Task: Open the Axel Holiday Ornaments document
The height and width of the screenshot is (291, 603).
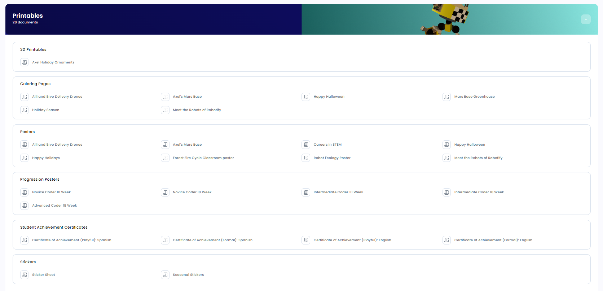Action: point(53,62)
